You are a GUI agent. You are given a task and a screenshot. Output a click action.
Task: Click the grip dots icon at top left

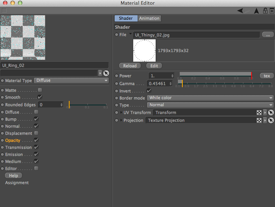[4, 10]
